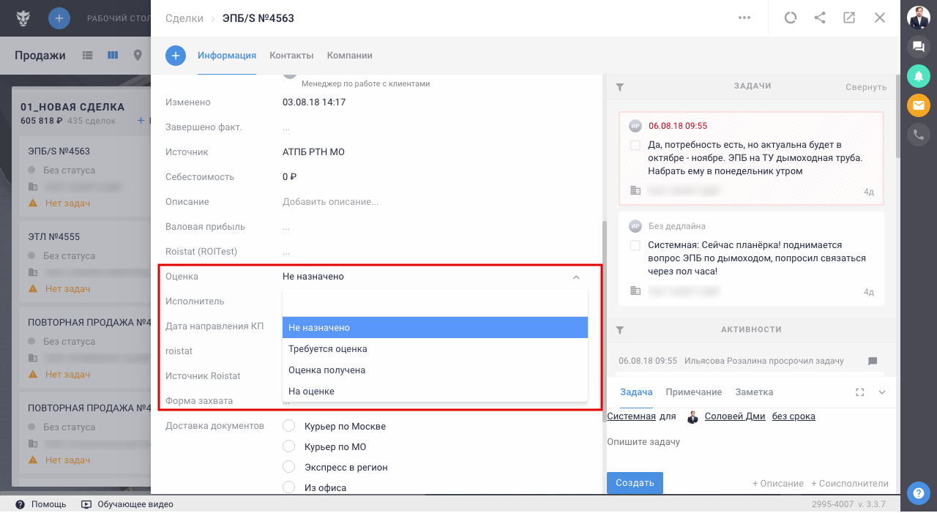
Task: Open the mail icon in right sidebar
Action: [918, 105]
